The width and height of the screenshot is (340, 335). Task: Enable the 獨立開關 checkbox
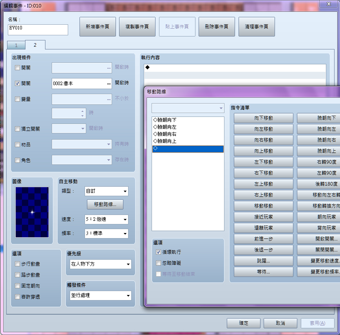coord(17,129)
